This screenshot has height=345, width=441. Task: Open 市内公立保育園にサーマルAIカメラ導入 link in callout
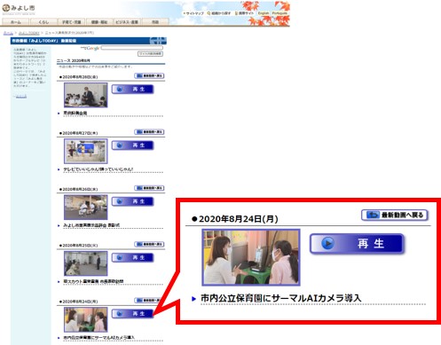pyautogui.click(x=281, y=298)
